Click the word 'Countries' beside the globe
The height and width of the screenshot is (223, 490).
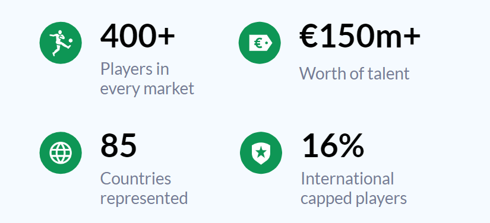click(136, 179)
